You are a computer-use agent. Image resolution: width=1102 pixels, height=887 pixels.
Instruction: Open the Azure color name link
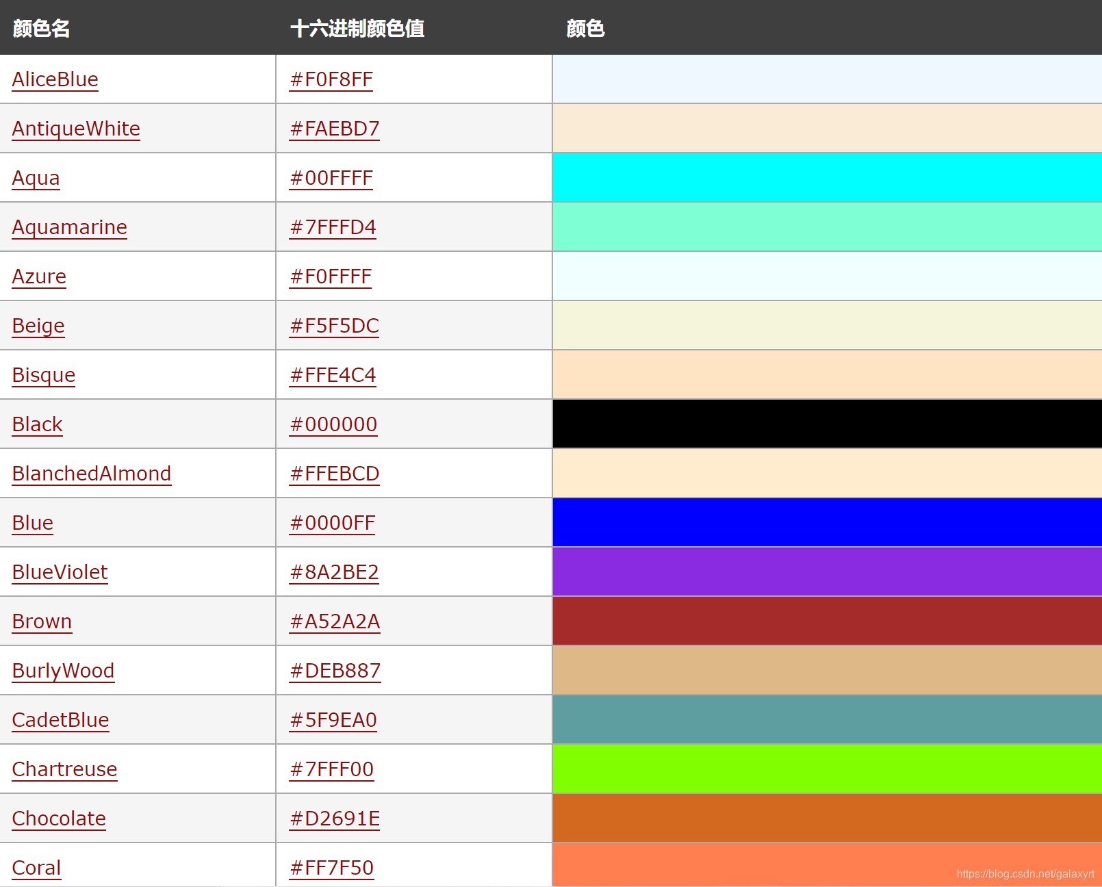tap(39, 277)
